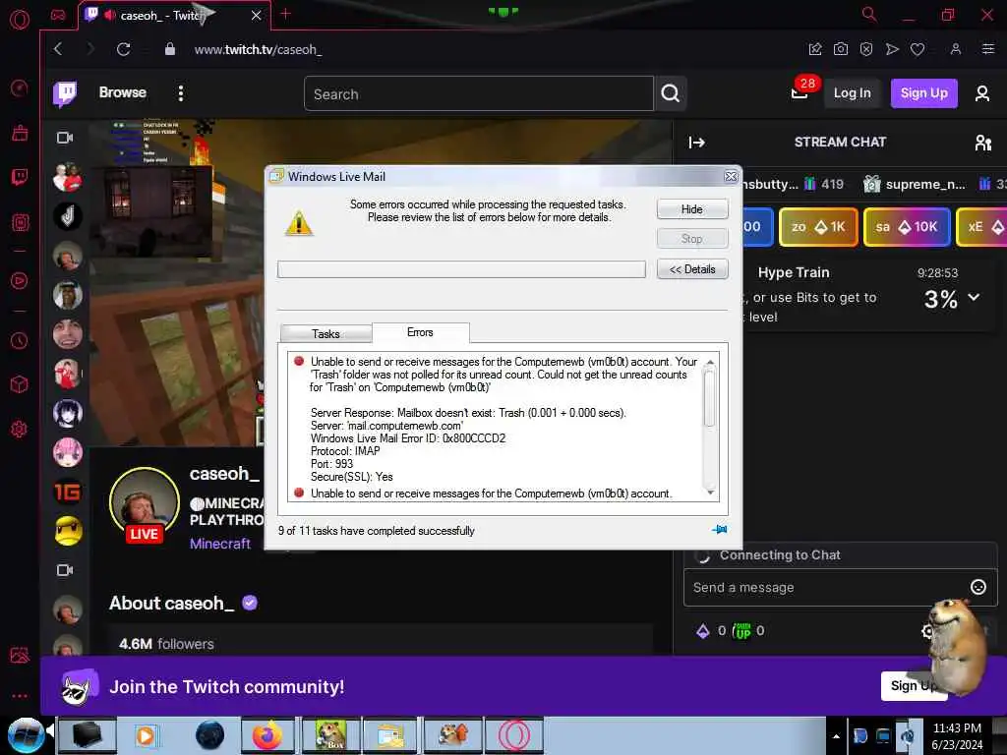Screen dimensions: 1007x755
Task: Open Twitch user profile icon
Action: (x=982, y=93)
